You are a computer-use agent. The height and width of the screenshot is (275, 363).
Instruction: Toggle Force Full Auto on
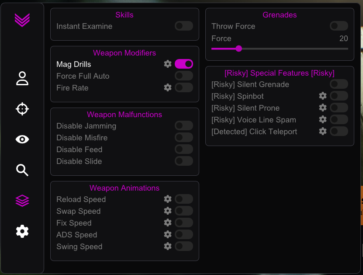coord(184,76)
